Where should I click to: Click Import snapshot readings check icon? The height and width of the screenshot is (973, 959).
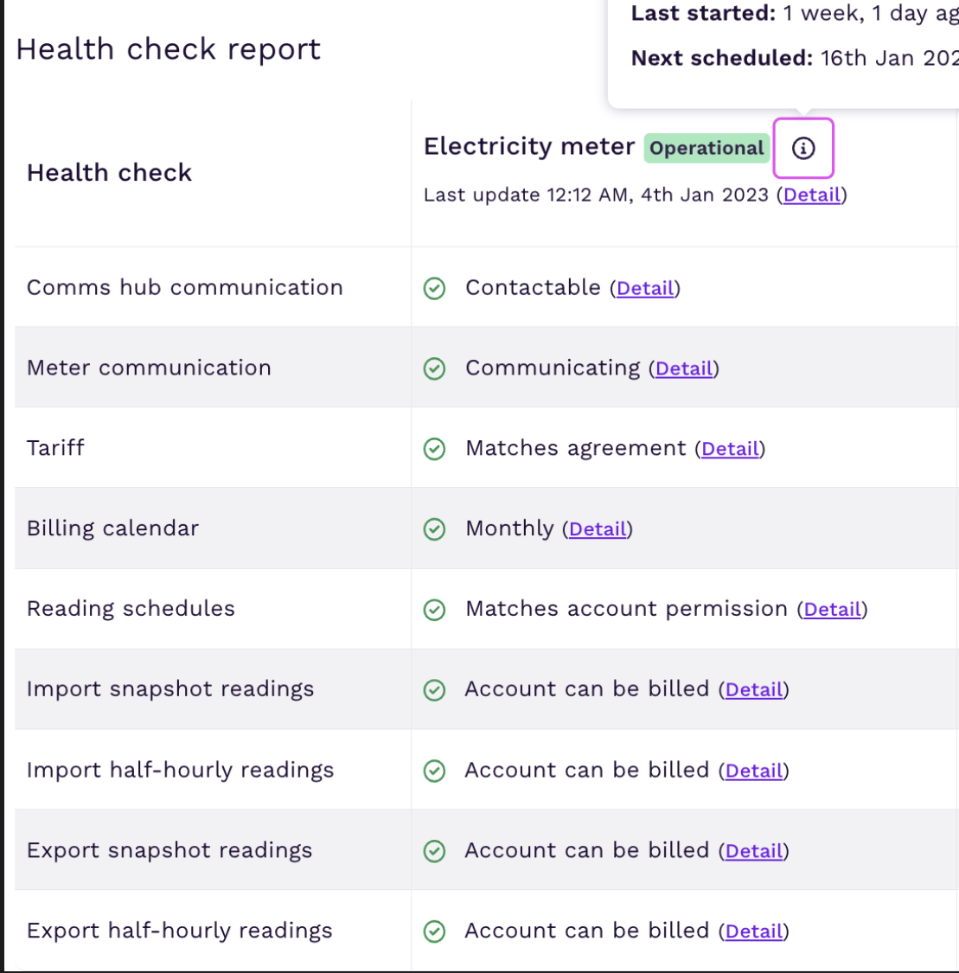[x=434, y=690]
